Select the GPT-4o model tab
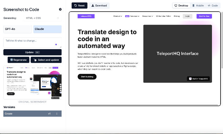Screen dimensions: 223x134 17,29
